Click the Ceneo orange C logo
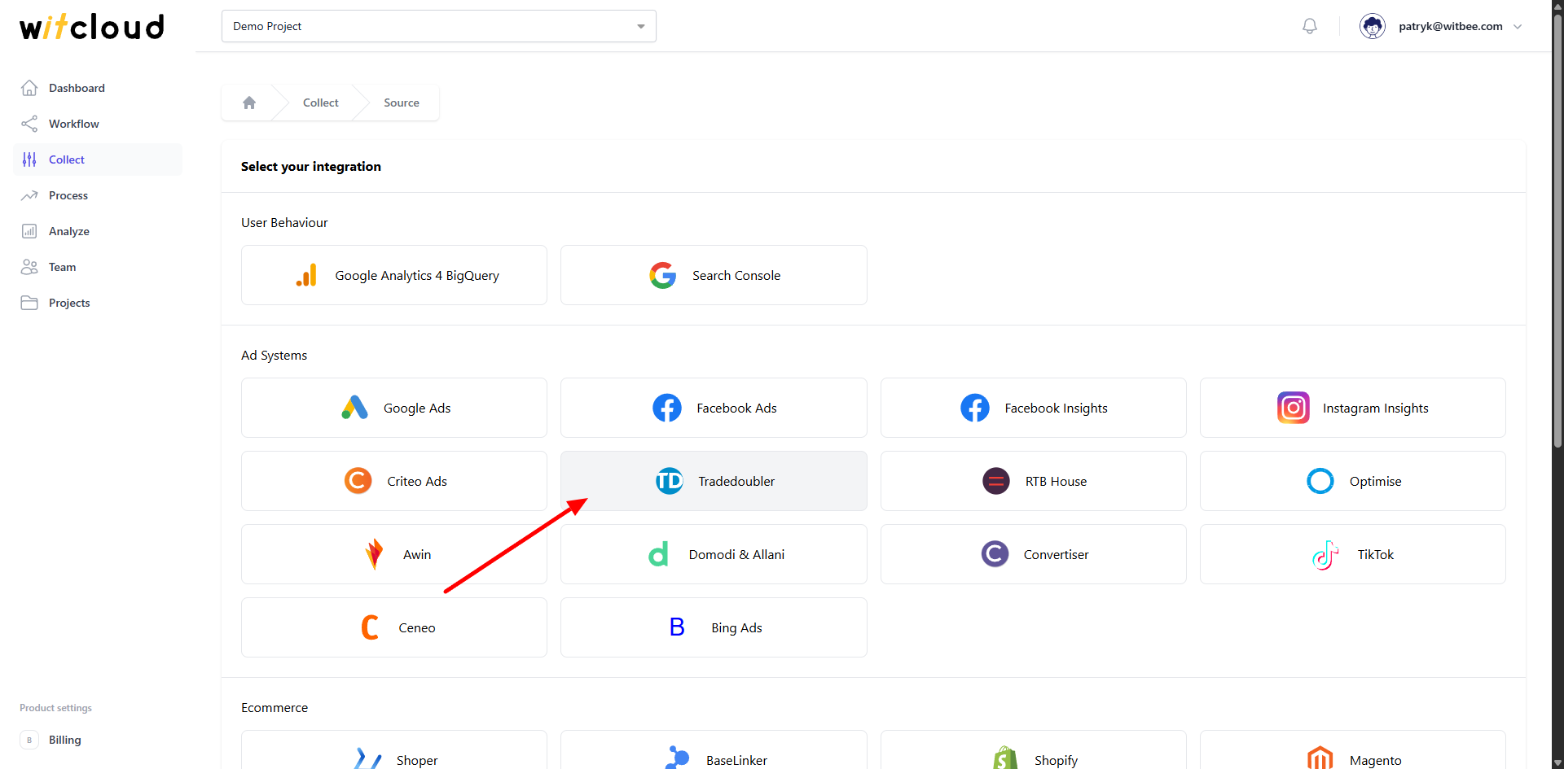The height and width of the screenshot is (769, 1564). point(370,627)
